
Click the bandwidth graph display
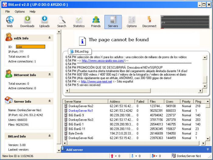[185, 22]
